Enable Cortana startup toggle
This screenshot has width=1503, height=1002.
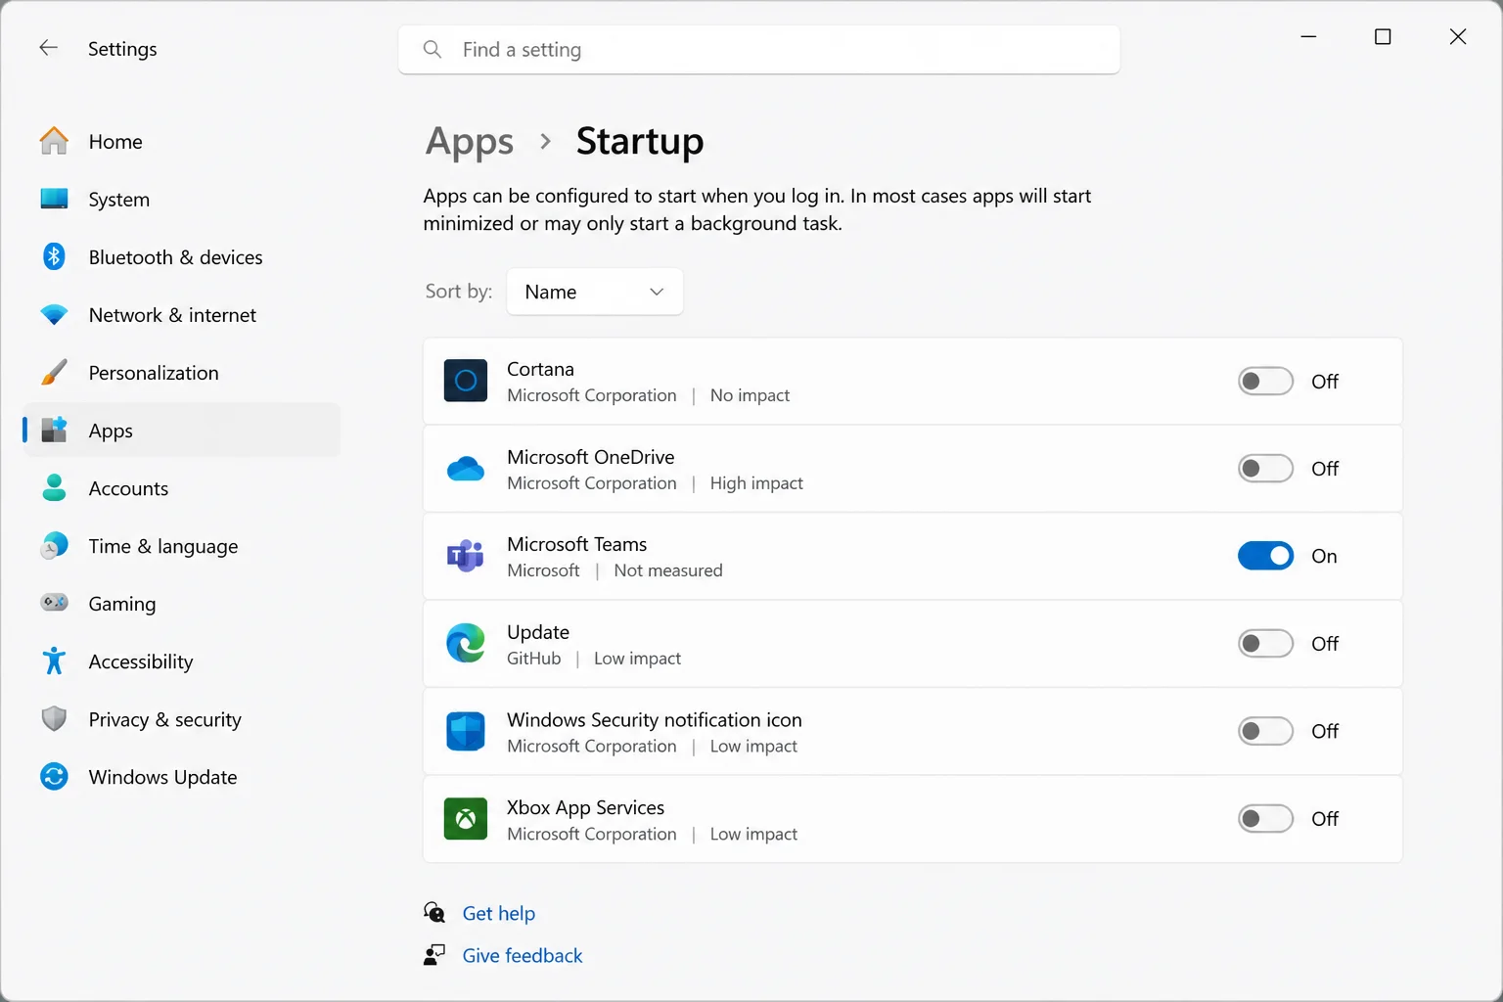pyautogui.click(x=1265, y=381)
